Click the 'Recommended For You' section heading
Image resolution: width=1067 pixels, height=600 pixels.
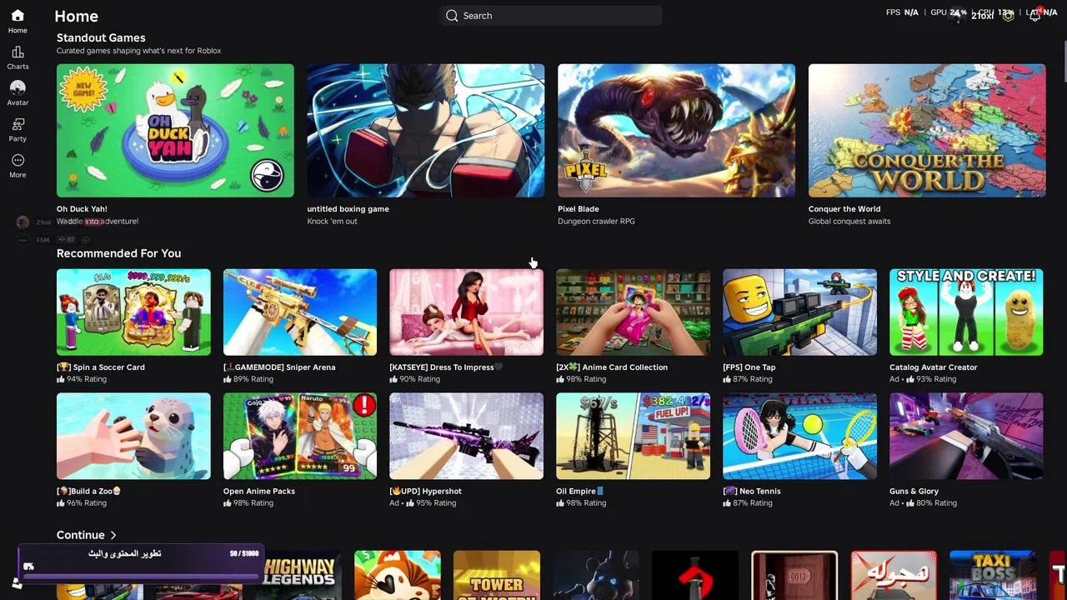click(118, 253)
